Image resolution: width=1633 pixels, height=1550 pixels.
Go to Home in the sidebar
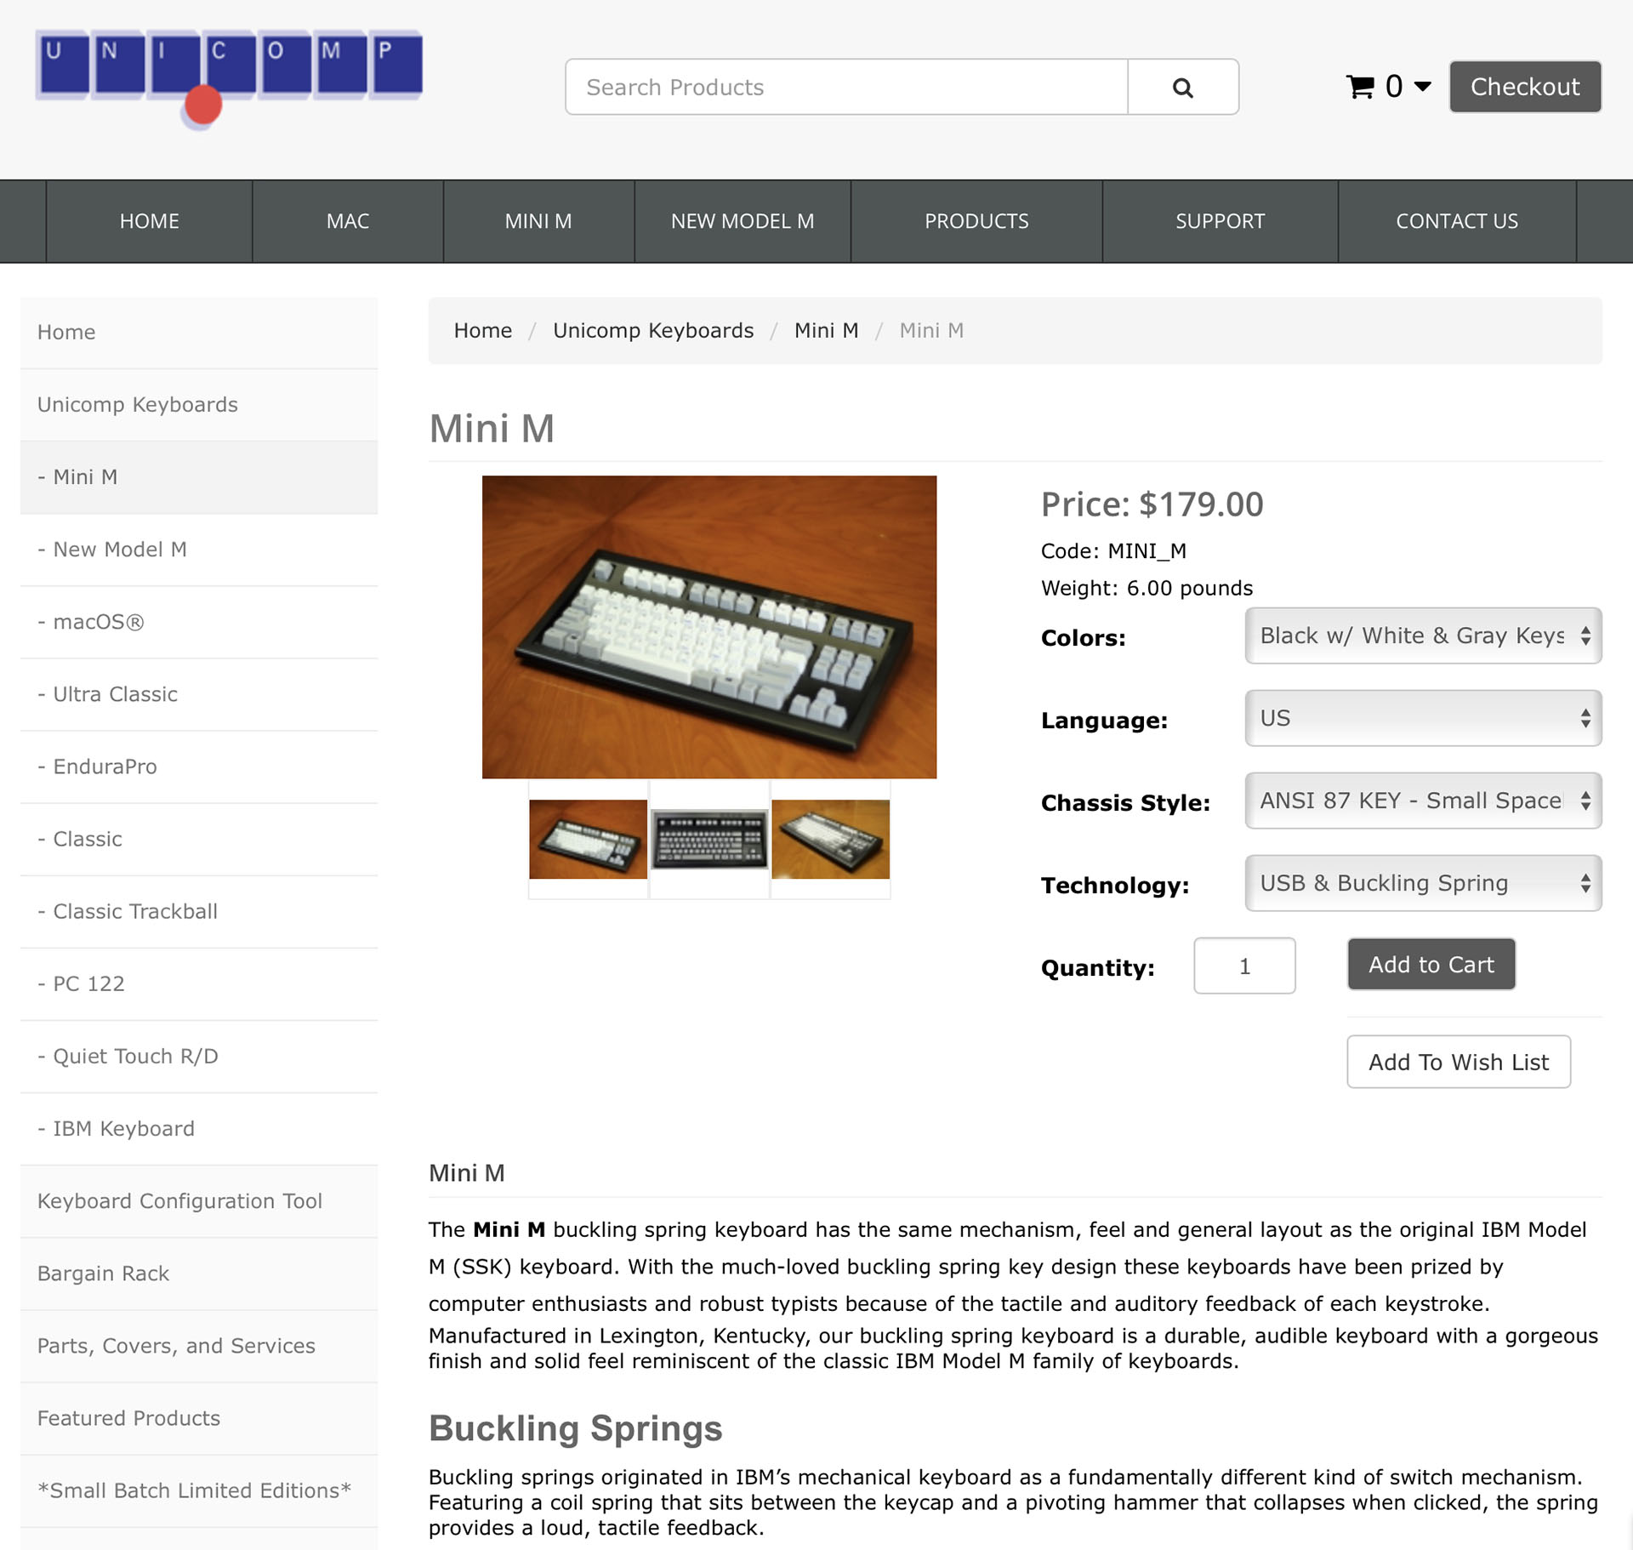(199, 333)
